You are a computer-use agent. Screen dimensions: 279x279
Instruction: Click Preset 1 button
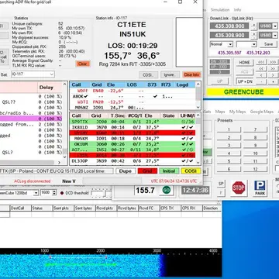click(x=229, y=129)
